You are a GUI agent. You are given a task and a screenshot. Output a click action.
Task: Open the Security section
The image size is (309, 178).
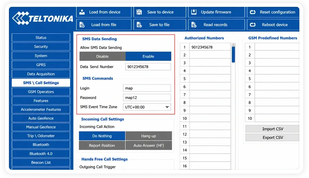tap(41, 47)
